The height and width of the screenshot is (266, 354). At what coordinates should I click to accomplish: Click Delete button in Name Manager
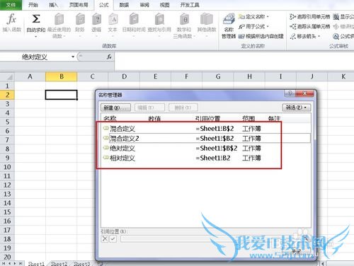183,108
